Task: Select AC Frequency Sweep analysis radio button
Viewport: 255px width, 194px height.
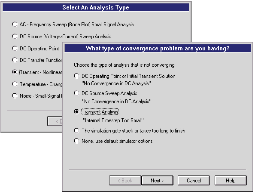Action: point(15,25)
